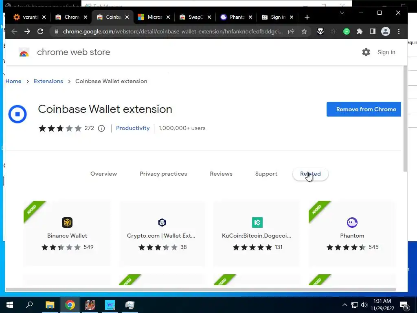417x313 pixels.
Task: Click the horizontal page scrollbar
Action: [x=200, y=290]
